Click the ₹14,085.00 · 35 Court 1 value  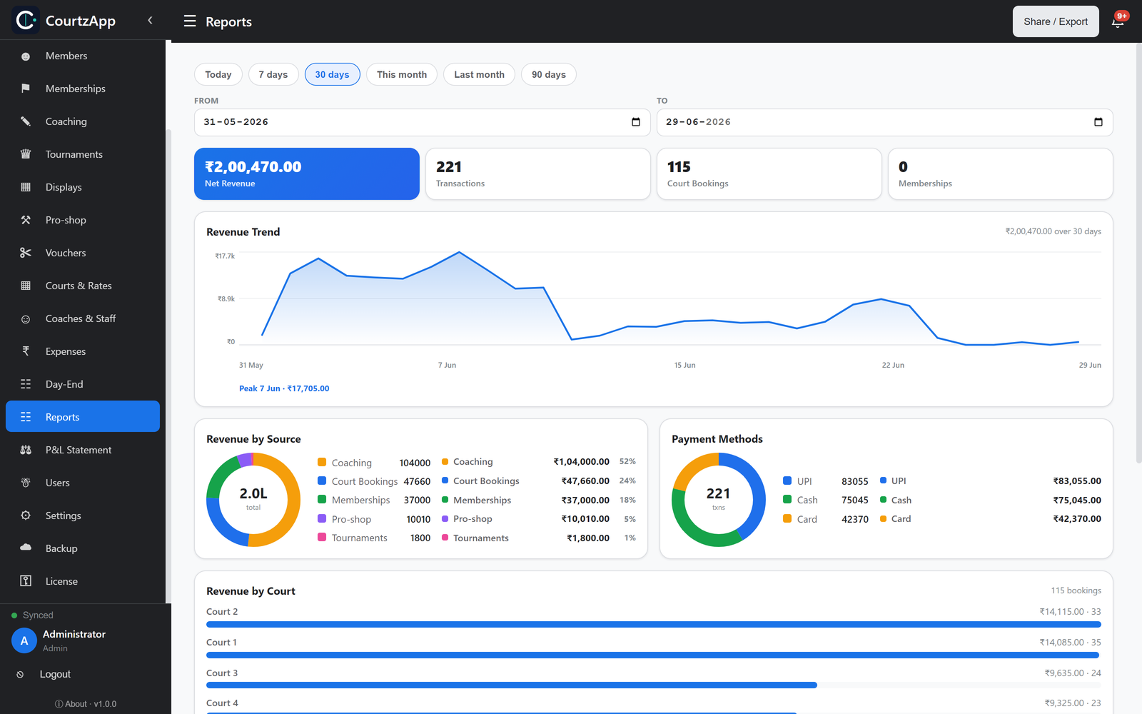(1070, 642)
